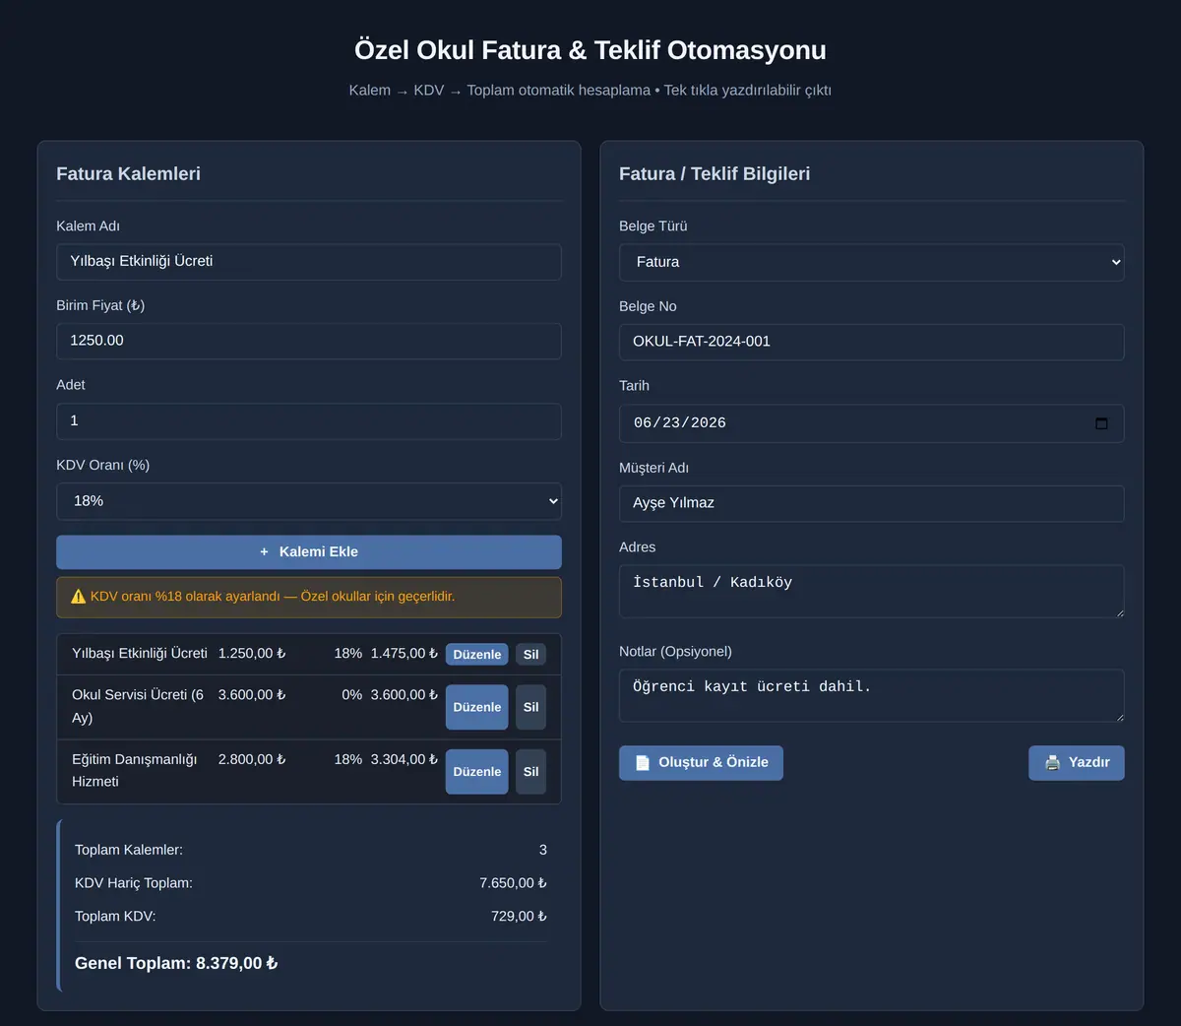Edit the Okul Servisi Ücreti row

point(477,707)
